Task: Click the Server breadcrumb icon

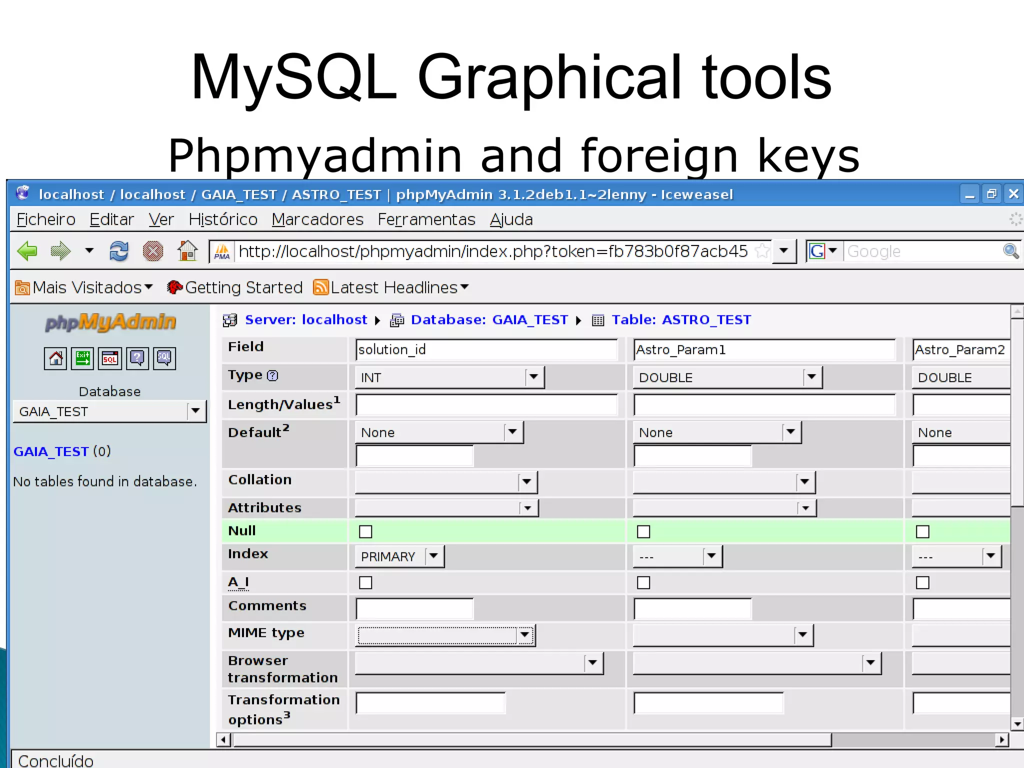Action: [230, 320]
